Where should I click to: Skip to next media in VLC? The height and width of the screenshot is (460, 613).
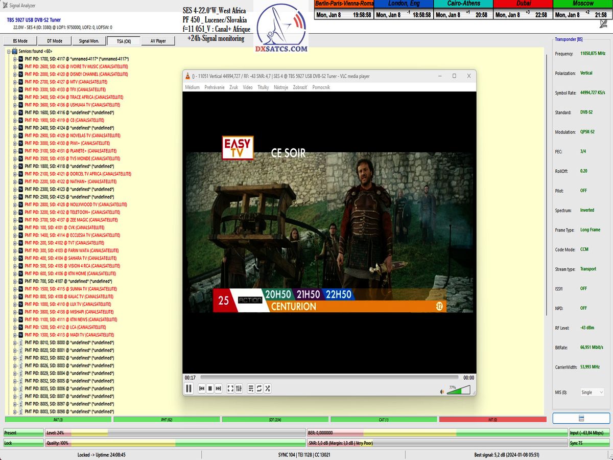219,389
